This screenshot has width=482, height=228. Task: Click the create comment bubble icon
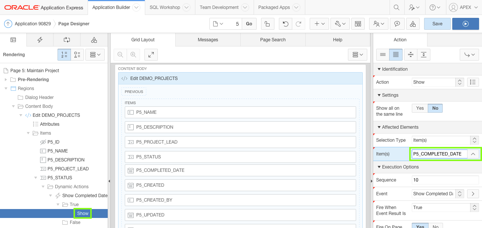point(397,23)
